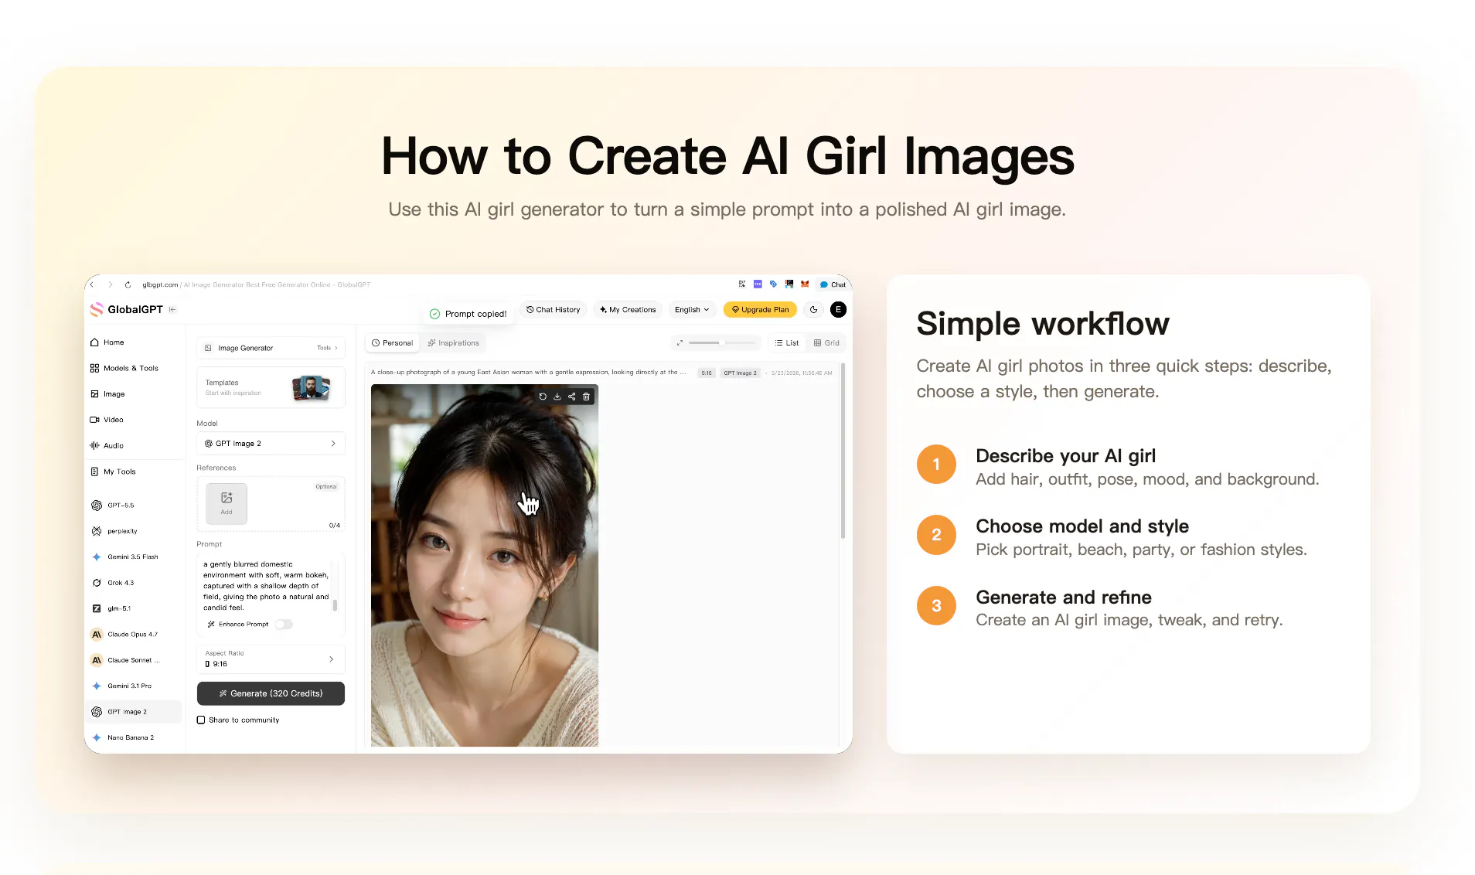The image size is (1475, 875).
Task: Click the expand icon beside size slider
Action: click(680, 342)
